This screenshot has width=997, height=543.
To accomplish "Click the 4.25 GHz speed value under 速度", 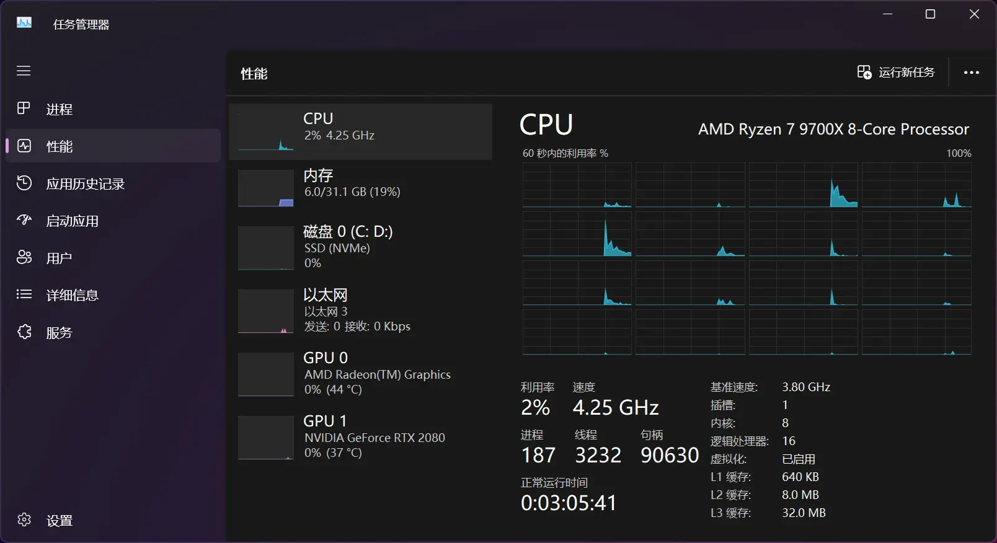I will pos(616,407).
